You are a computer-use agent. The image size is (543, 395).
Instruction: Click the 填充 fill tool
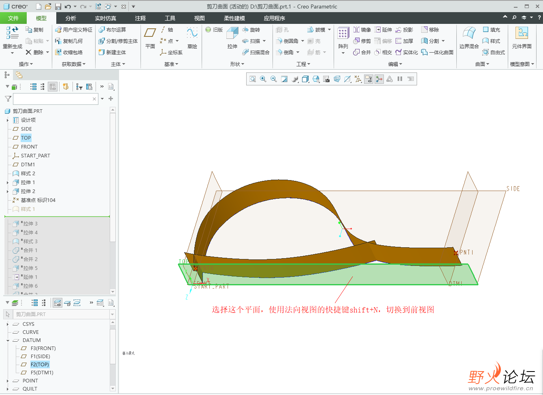click(492, 30)
